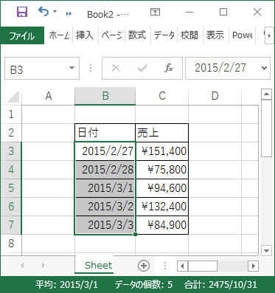Select cell with date 2015/3/3
The width and height of the screenshot is (275, 293).
point(105,225)
